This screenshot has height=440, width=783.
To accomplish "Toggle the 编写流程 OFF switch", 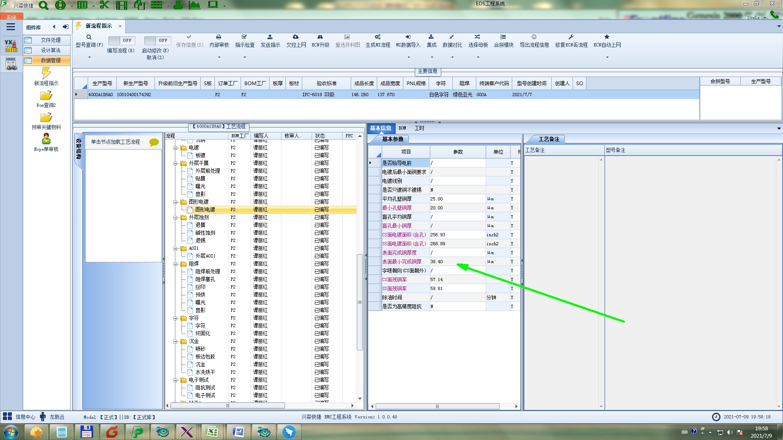I will click(x=121, y=40).
